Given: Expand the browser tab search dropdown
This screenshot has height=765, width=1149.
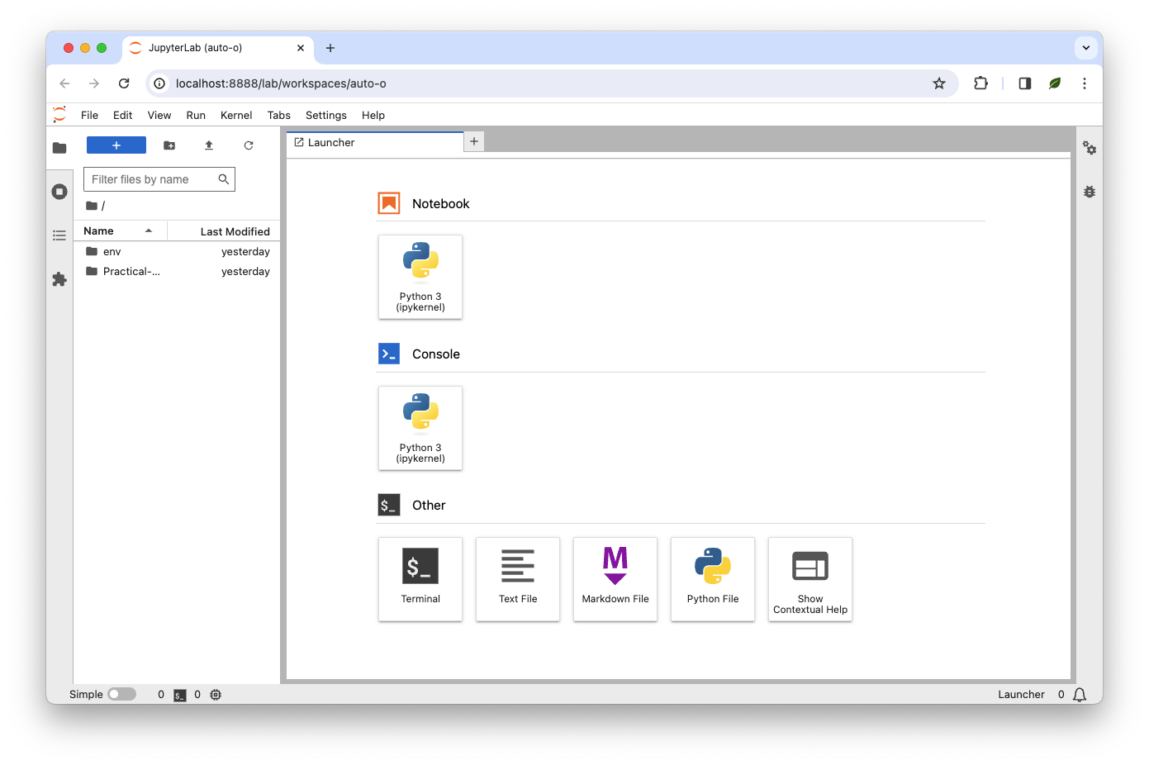Looking at the screenshot, I should pyautogui.click(x=1086, y=48).
